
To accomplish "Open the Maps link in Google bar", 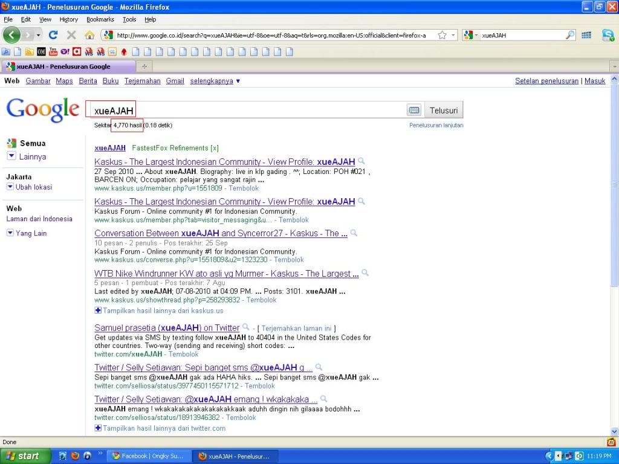I will click(x=64, y=81).
